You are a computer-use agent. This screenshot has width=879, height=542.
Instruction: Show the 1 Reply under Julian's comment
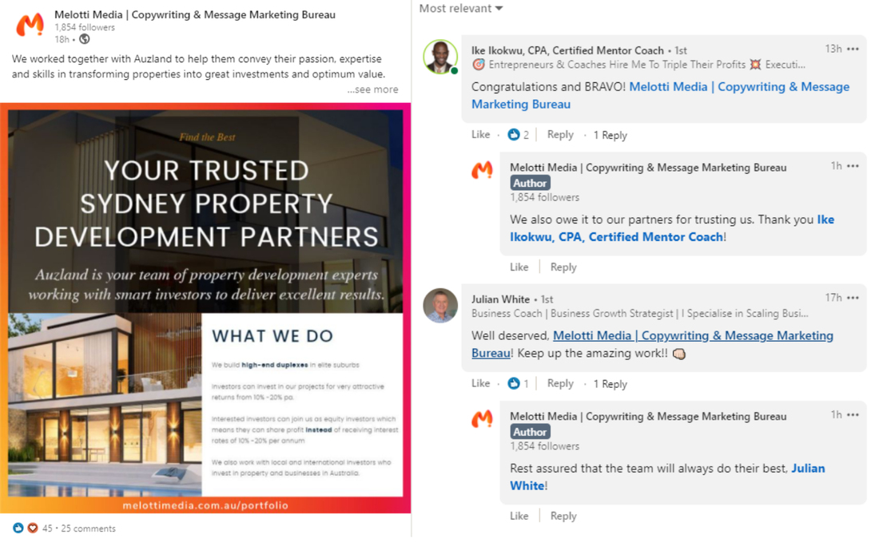610,384
